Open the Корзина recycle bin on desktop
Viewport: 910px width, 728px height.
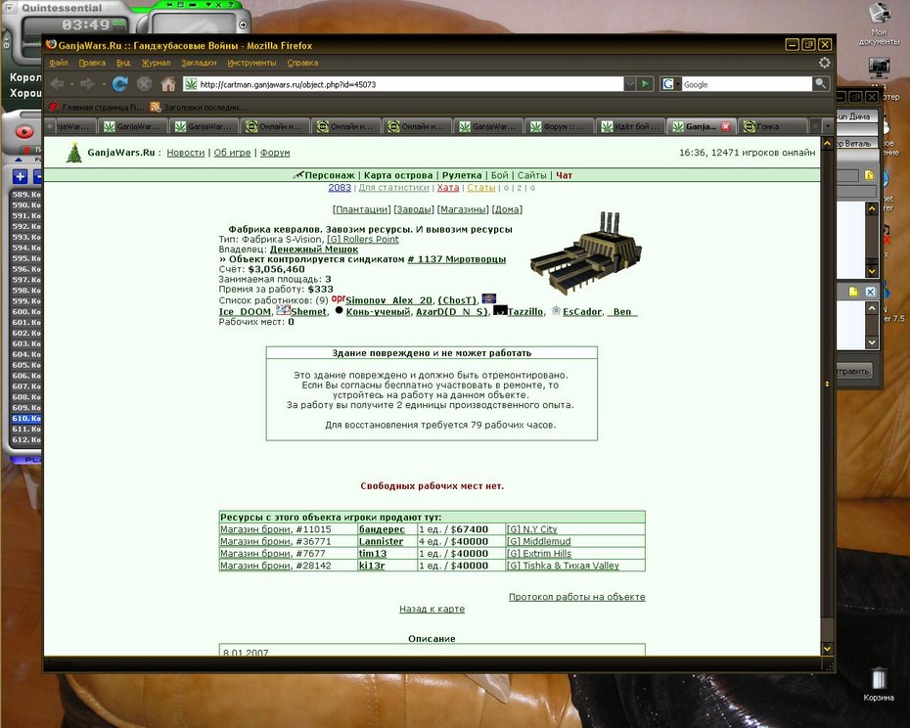[878, 684]
